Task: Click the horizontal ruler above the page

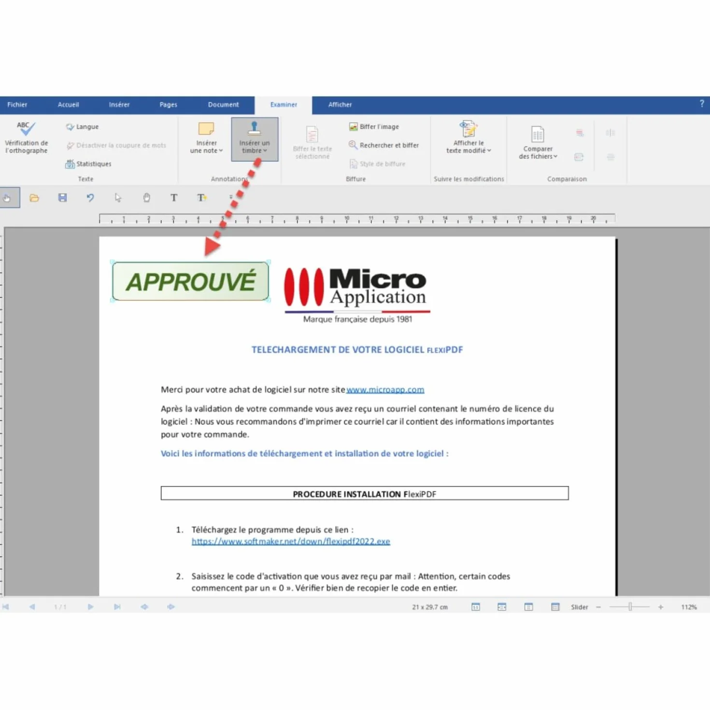Action: click(357, 219)
